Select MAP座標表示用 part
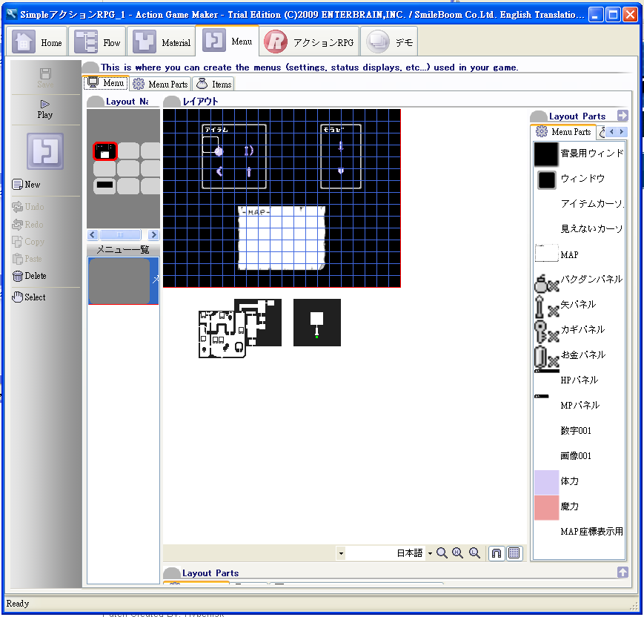The height and width of the screenshot is (617, 644). pyautogui.click(x=579, y=532)
